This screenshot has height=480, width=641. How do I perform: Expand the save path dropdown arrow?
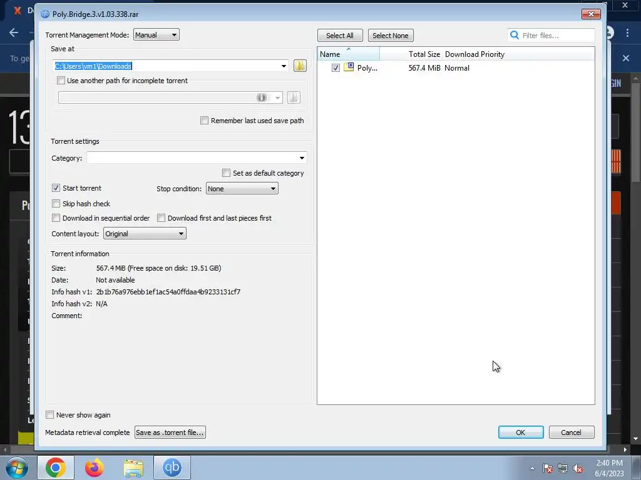click(x=284, y=66)
